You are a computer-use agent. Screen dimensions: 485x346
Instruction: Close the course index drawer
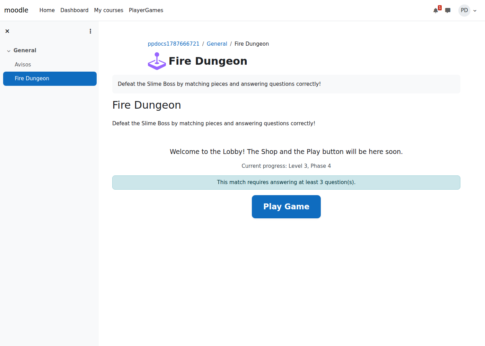7,31
